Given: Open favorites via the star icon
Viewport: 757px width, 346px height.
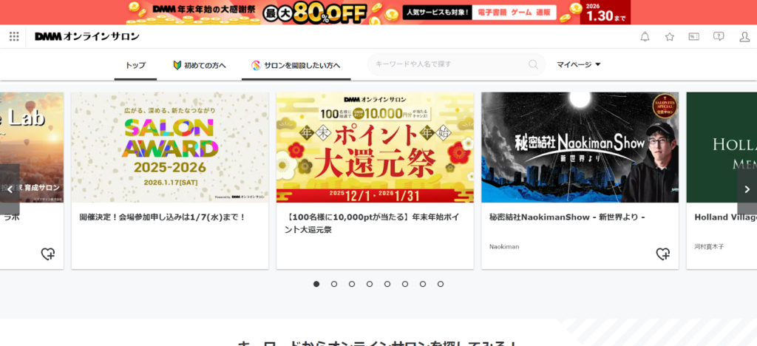Looking at the screenshot, I should coord(670,36).
